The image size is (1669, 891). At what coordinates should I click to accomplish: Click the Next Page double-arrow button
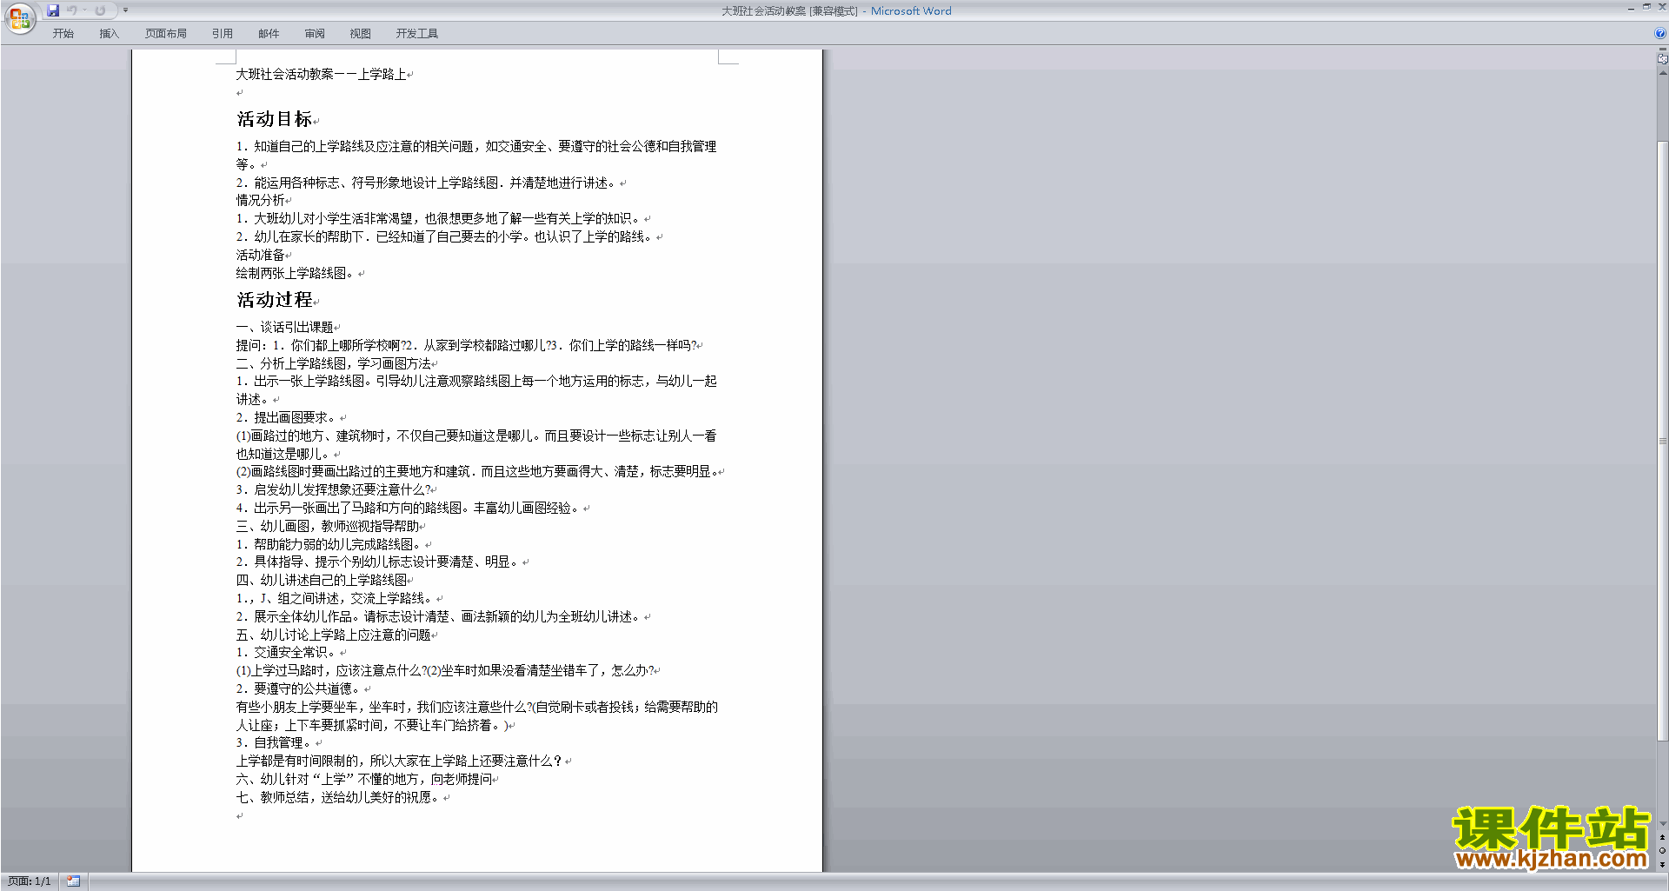1662,864
